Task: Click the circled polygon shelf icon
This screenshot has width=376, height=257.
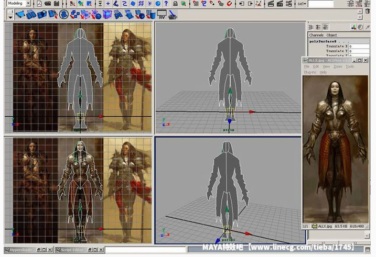Action: [64, 15]
